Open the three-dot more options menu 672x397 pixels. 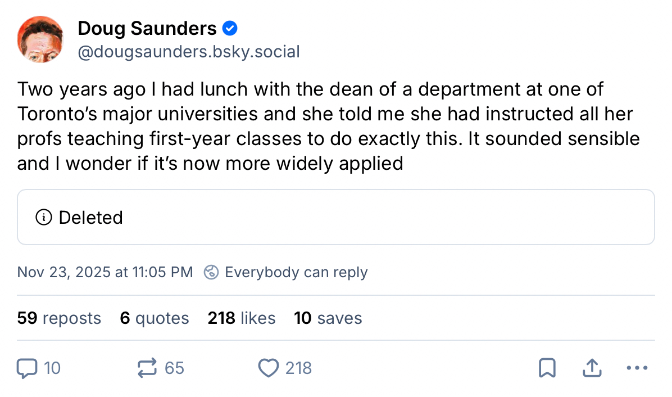[x=637, y=368]
